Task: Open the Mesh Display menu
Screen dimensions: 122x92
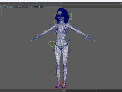Action: (26, 3)
